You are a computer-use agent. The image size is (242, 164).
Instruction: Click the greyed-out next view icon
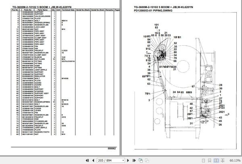tap(147, 160)
